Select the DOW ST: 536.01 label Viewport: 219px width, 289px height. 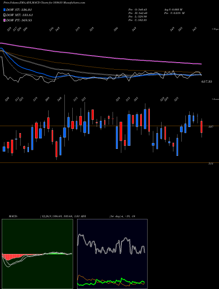pyautogui.click(x=19, y=10)
